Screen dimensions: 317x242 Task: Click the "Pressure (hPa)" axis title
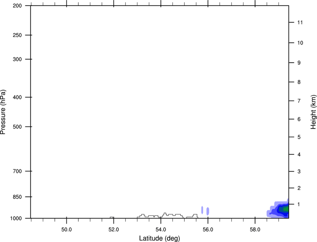tap(3, 112)
